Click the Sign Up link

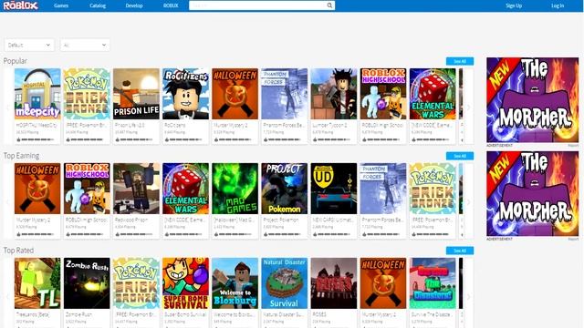(x=514, y=5)
